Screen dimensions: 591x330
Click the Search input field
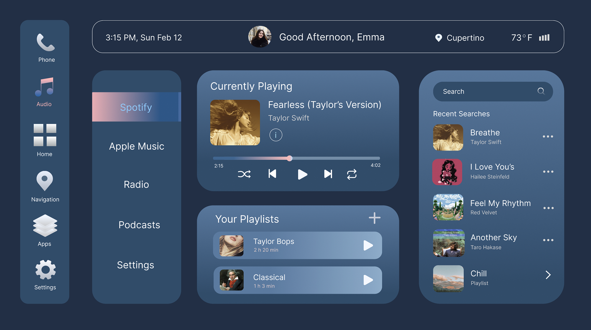pos(493,91)
